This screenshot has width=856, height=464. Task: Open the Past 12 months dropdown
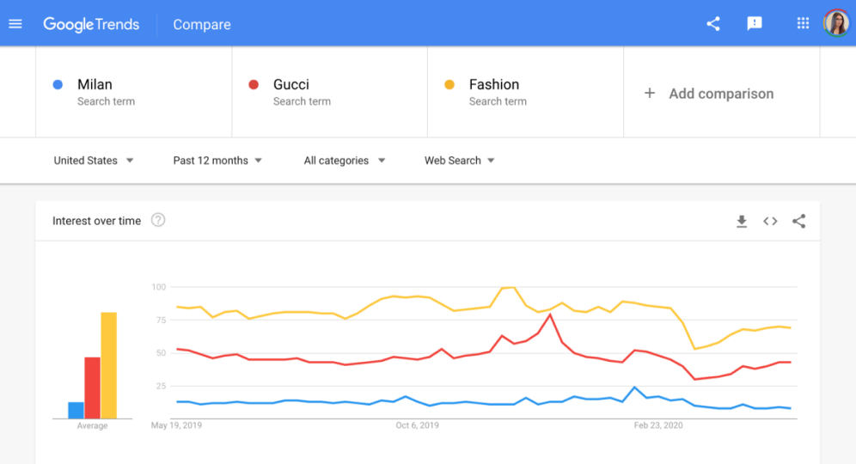click(x=217, y=161)
